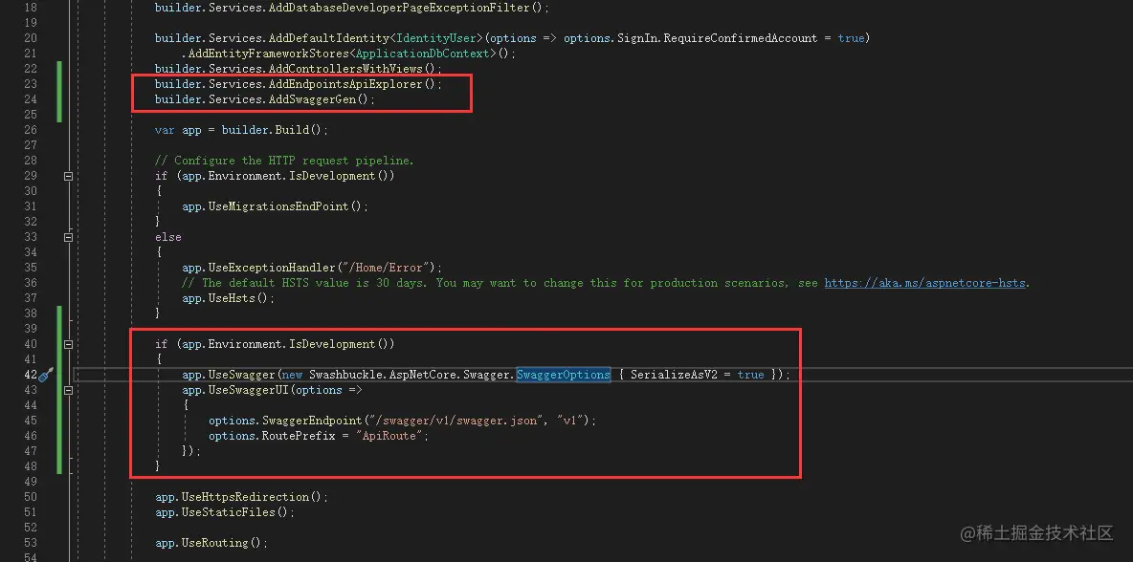Image resolution: width=1133 pixels, height=562 pixels.
Task: Click AddDatabaseDeveloperPageExceptionFilter on line 18
Action: 399,8
